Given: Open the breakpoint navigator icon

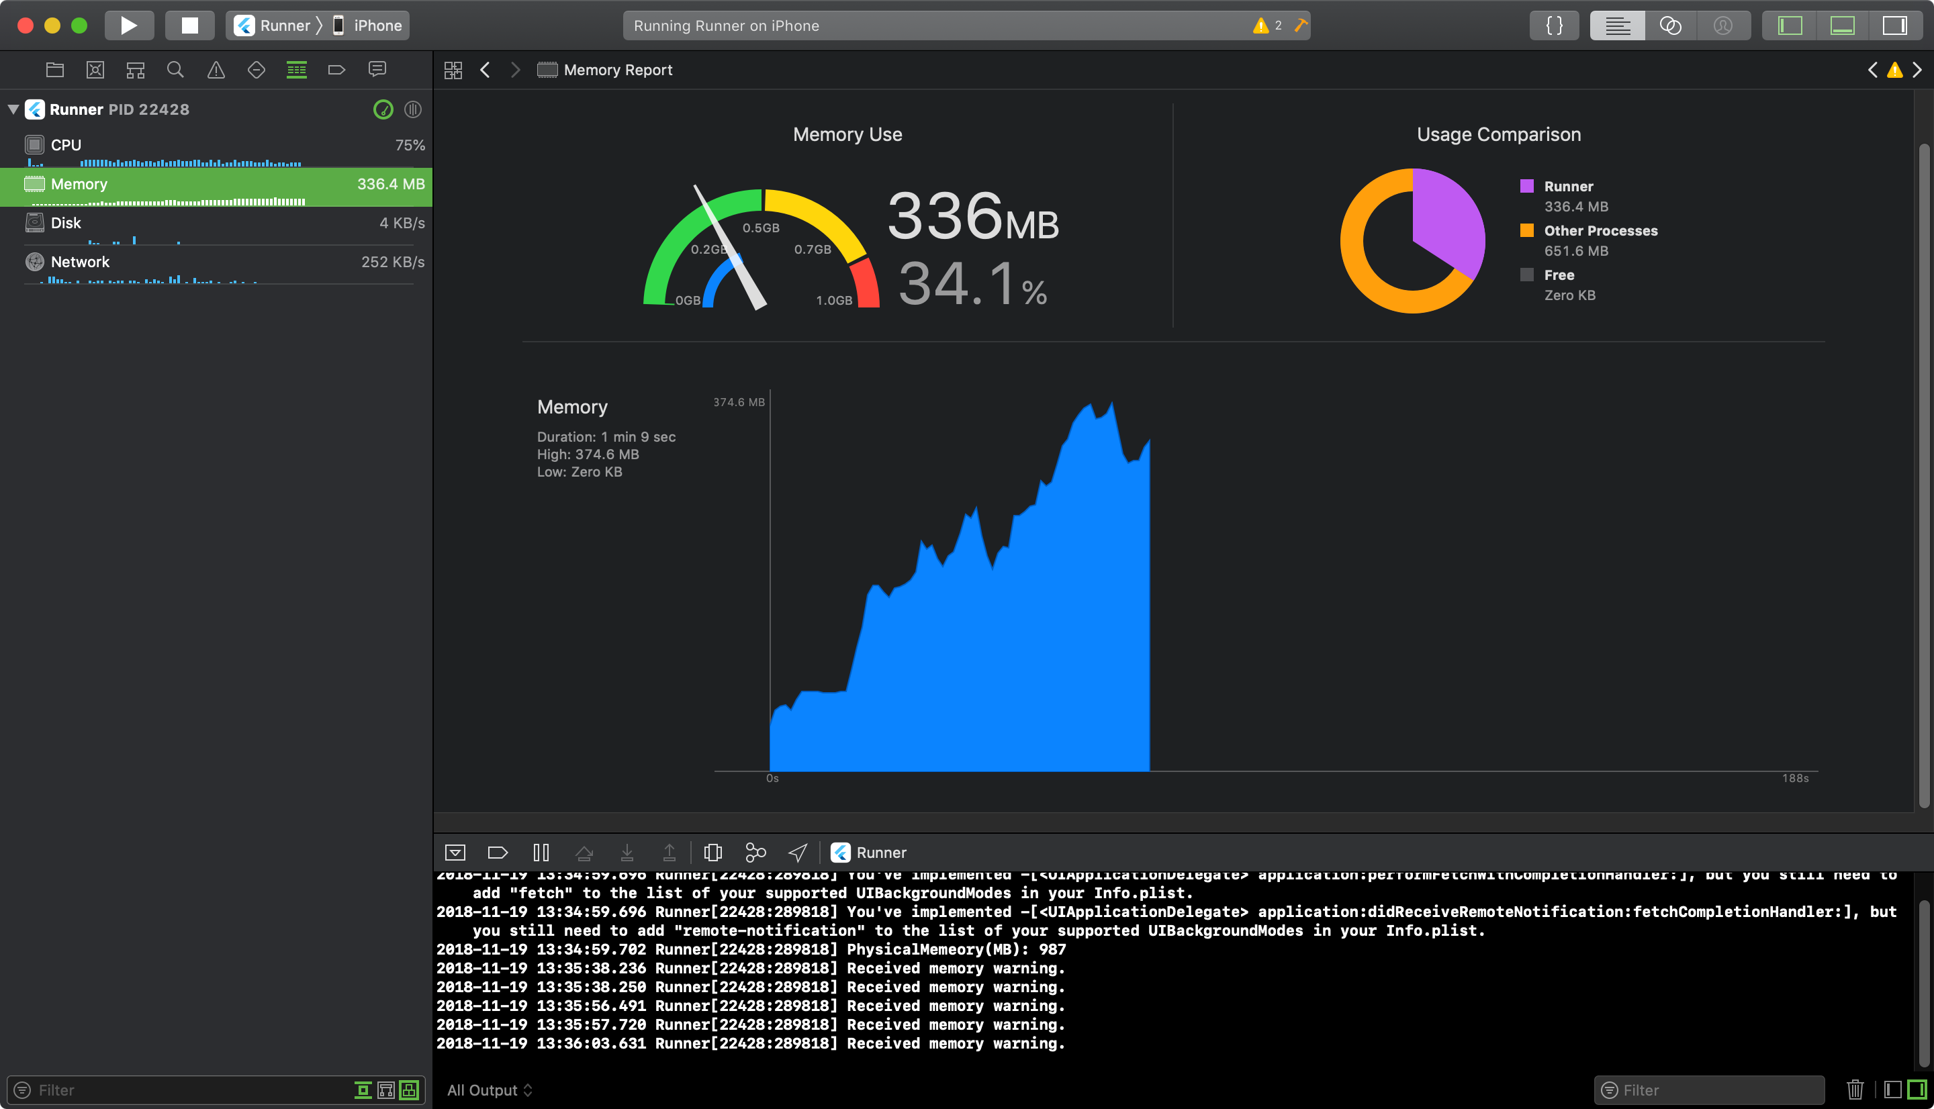Looking at the screenshot, I should coord(336,70).
